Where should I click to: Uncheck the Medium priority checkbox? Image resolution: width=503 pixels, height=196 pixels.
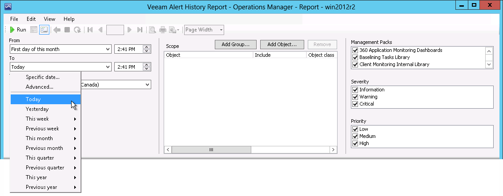(355, 136)
